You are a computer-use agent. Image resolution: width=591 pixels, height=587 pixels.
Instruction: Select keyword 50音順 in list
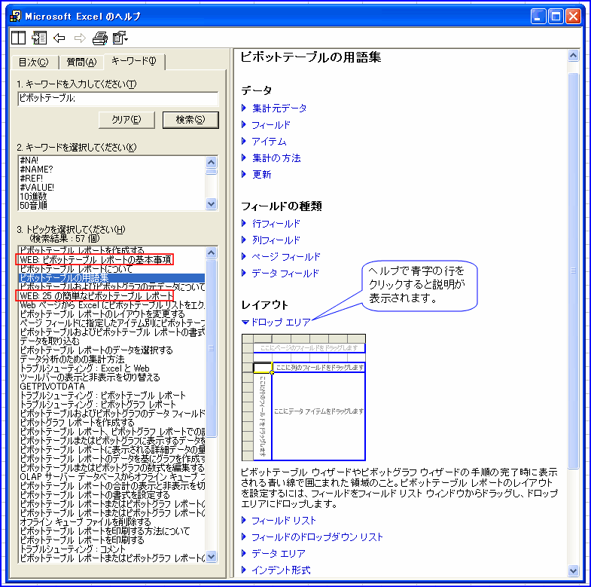click(33, 205)
